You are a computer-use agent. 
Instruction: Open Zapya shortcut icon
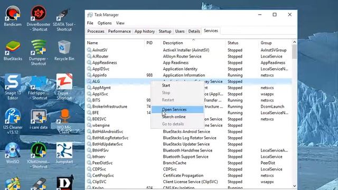coord(64,87)
